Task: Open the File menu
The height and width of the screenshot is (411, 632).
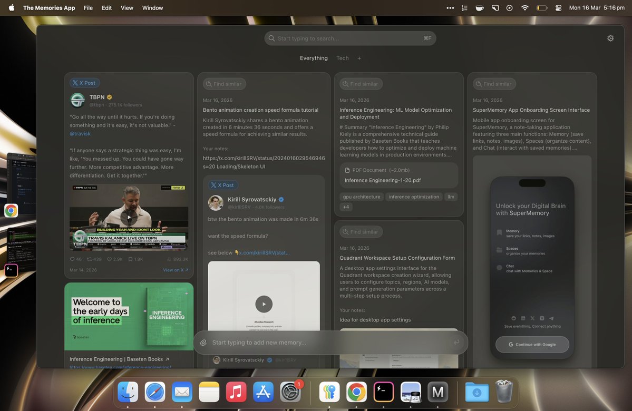Action: point(88,8)
